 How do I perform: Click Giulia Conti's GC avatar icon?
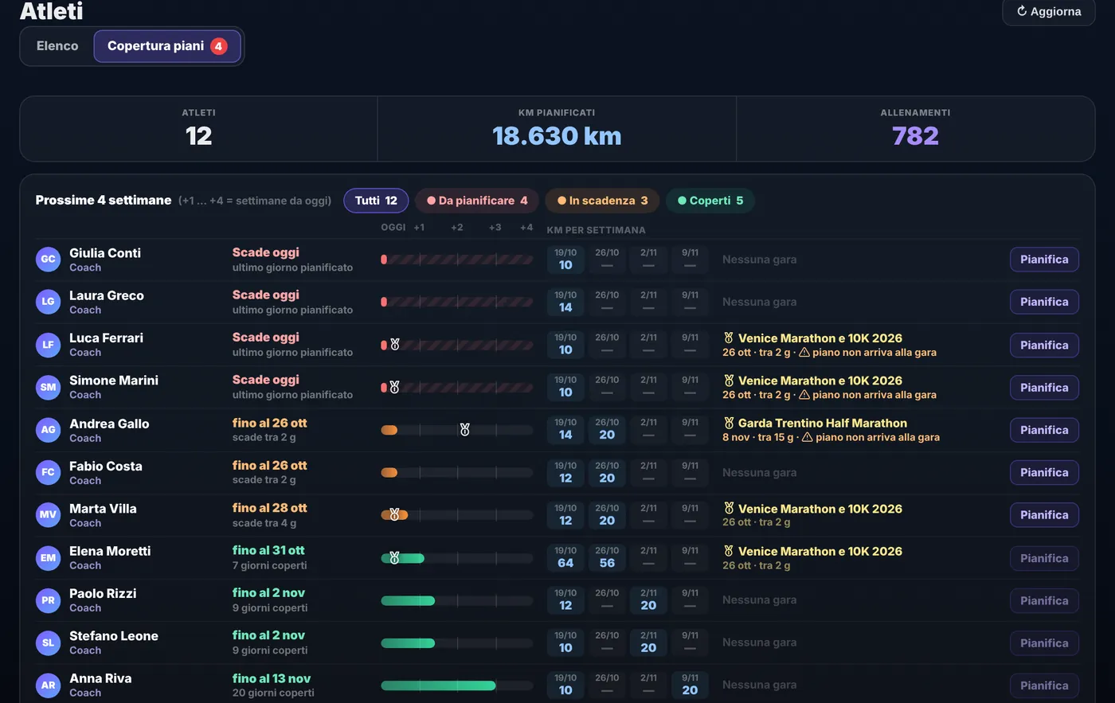coord(48,260)
